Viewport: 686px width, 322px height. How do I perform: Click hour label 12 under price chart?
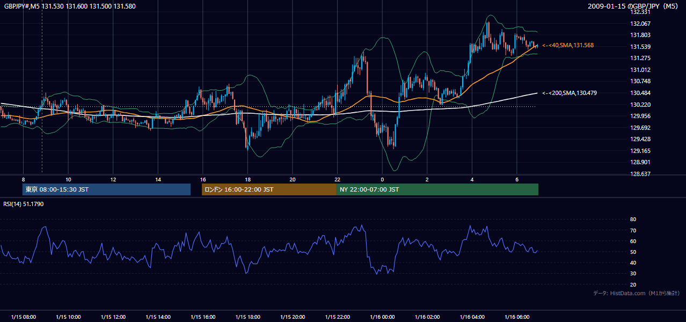pos(113,179)
